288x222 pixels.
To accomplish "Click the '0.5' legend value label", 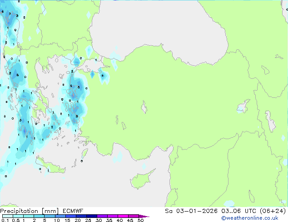I will coord(16,220).
